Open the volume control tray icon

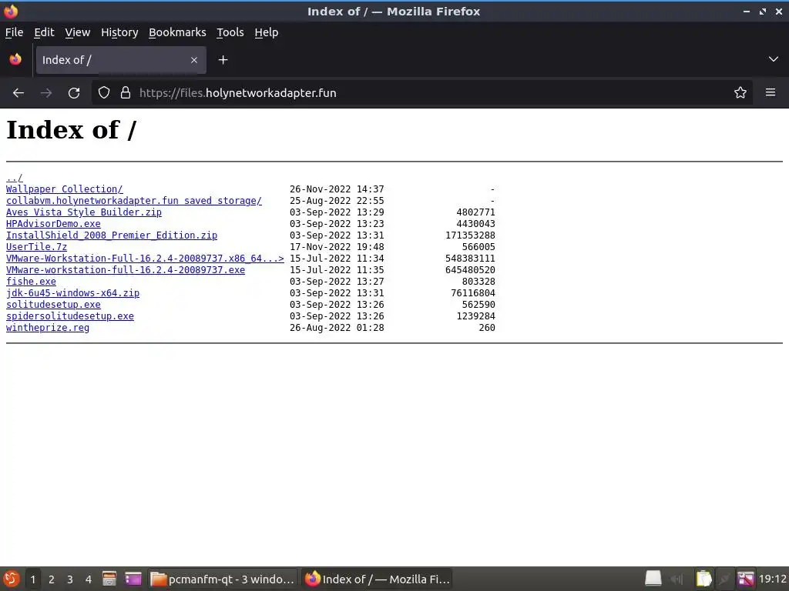point(677,579)
